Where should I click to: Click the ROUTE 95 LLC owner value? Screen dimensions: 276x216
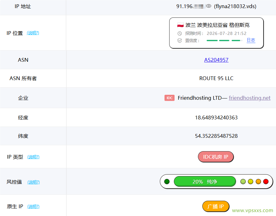click(x=216, y=78)
